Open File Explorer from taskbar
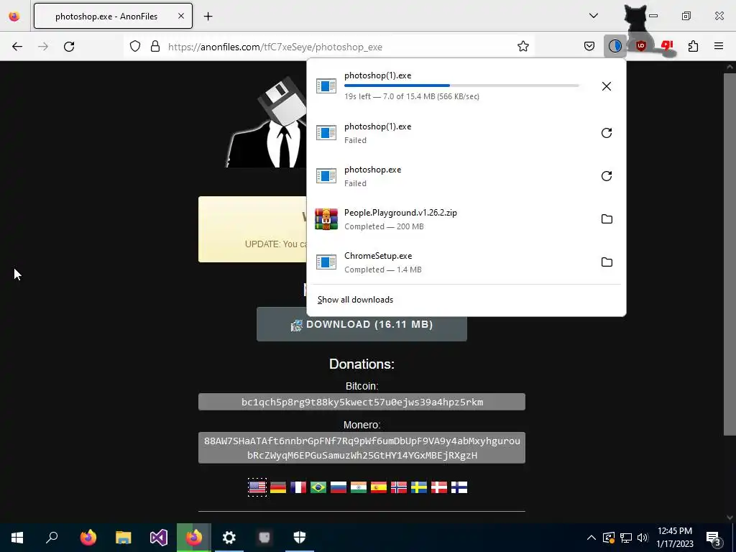The height and width of the screenshot is (552, 736). click(124, 538)
